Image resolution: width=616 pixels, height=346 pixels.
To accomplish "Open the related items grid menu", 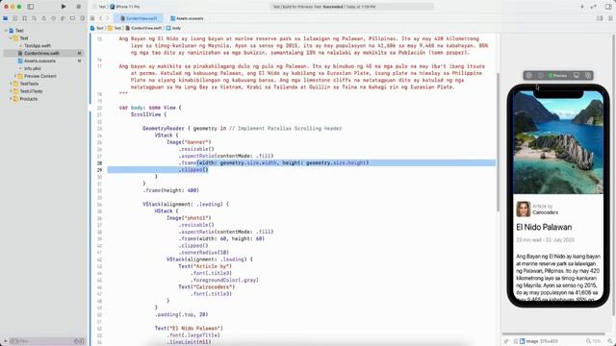I will coord(92,18).
